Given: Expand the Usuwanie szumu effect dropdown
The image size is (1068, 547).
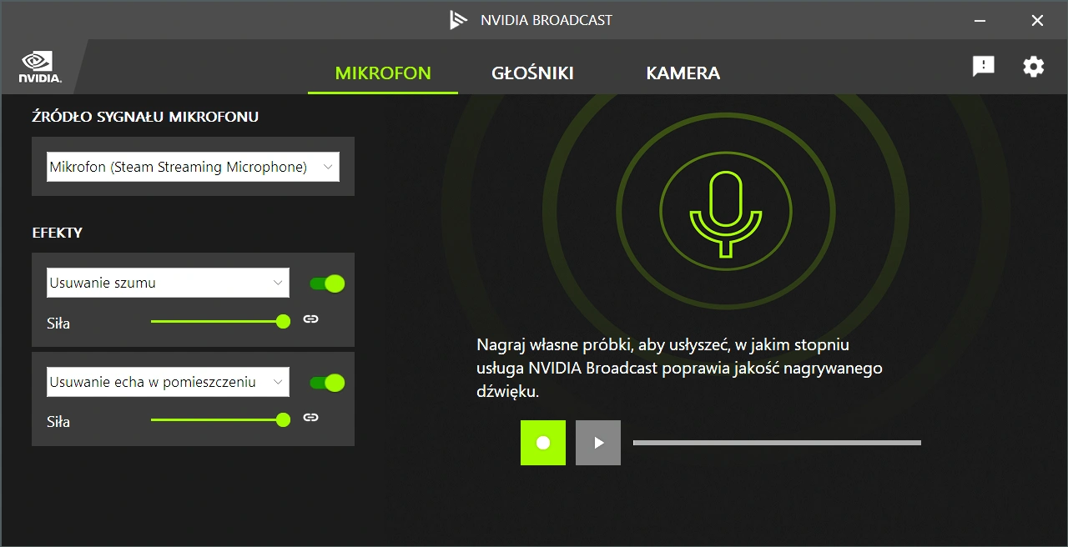Looking at the screenshot, I should click(168, 283).
